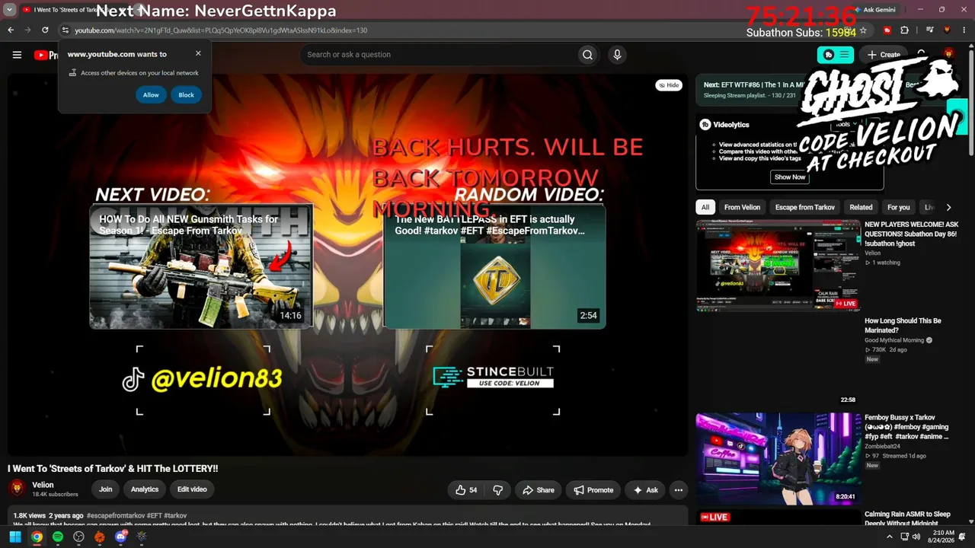Click the Velion channel name link
975x548 pixels.
43,485
